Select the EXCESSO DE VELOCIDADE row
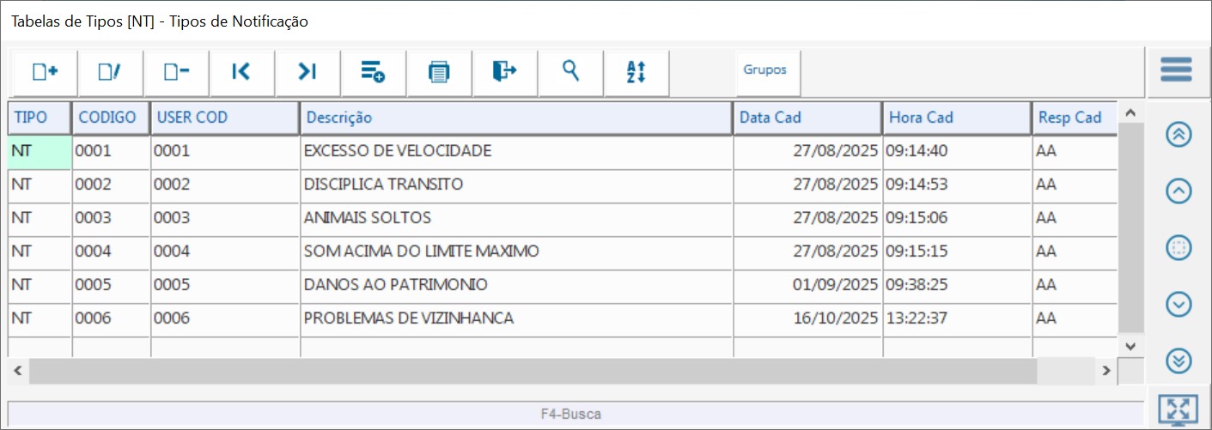This screenshot has height=430, width=1212. 515,151
